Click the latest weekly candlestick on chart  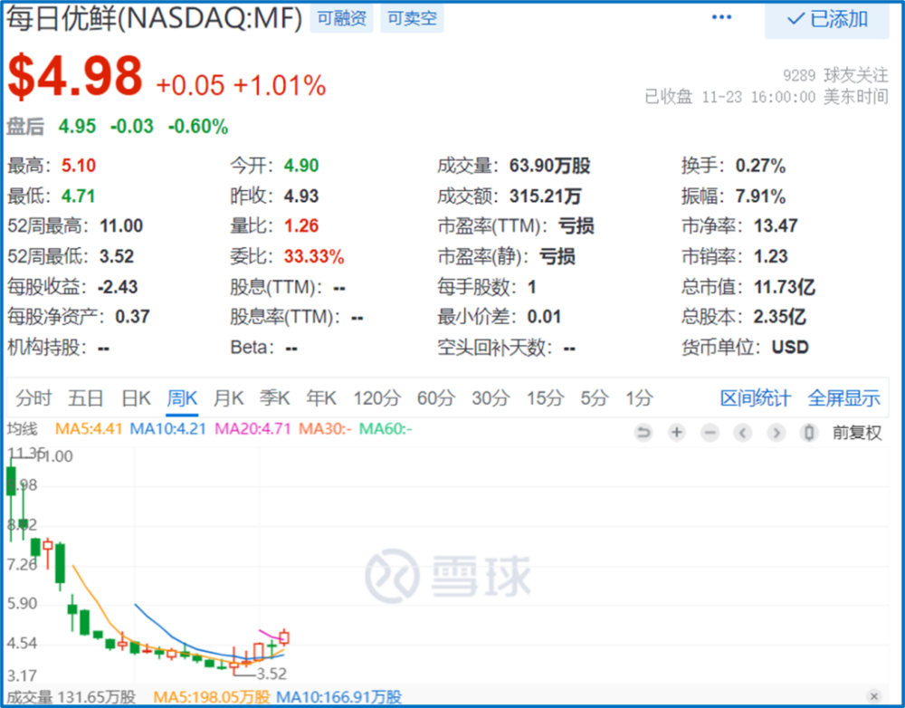[x=284, y=637]
